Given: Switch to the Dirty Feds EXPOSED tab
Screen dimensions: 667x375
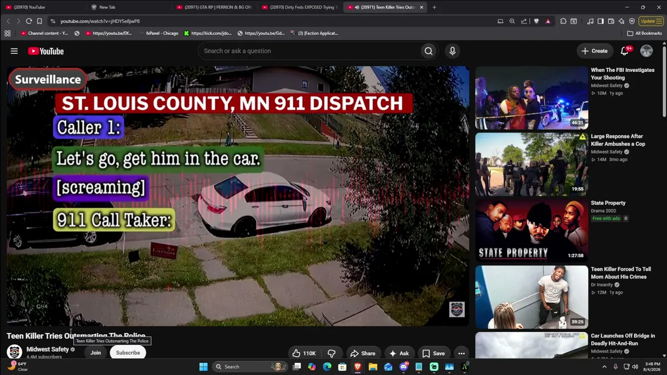Looking at the screenshot, I should tap(299, 7).
